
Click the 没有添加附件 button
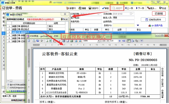153,20
